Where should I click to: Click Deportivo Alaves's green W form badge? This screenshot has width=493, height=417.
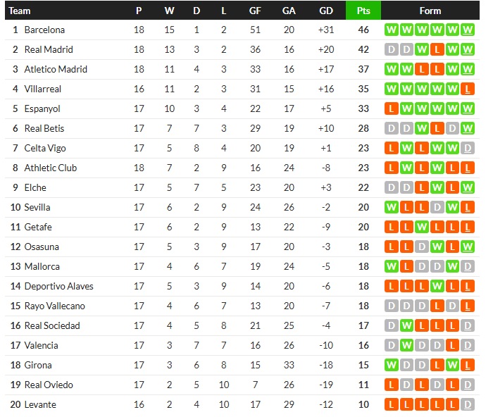pyautogui.click(x=437, y=287)
